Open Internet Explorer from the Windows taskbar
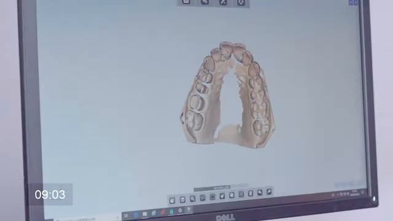393x221 pixels. (x=154, y=213)
